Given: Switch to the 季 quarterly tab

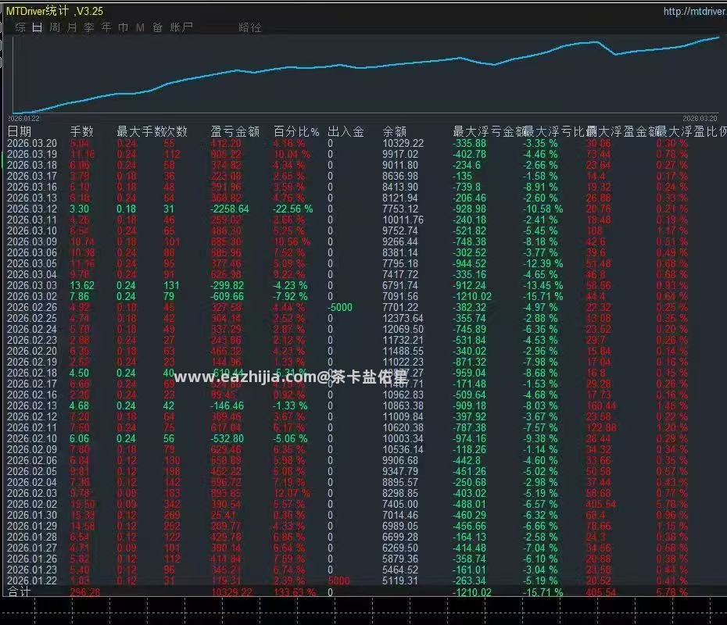Looking at the screenshot, I should 89,27.
